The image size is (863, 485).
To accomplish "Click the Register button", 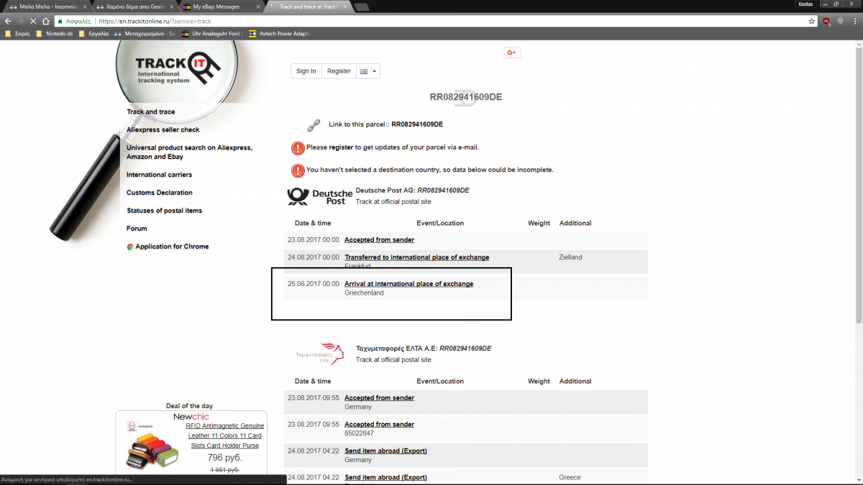I will (339, 71).
